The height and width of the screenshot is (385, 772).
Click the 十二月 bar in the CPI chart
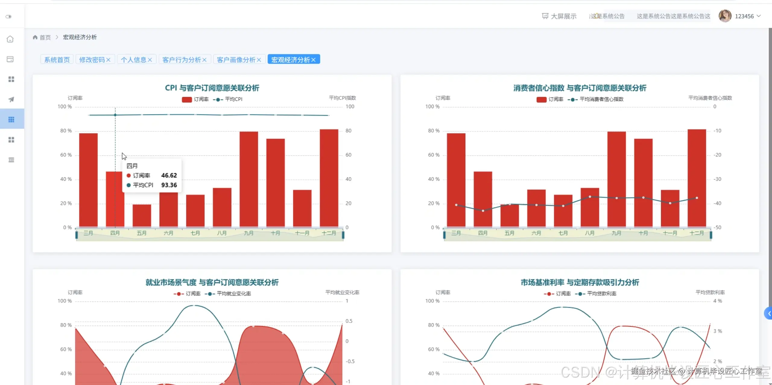coord(329,178)
